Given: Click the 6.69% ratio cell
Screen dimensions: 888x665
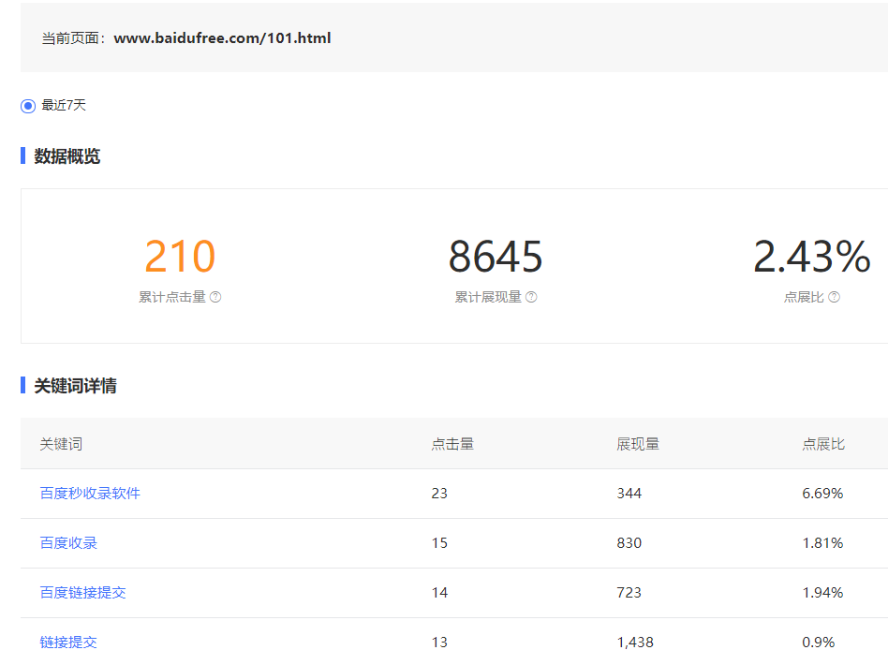Looking at the screenshot, I should tap(822, 493).
